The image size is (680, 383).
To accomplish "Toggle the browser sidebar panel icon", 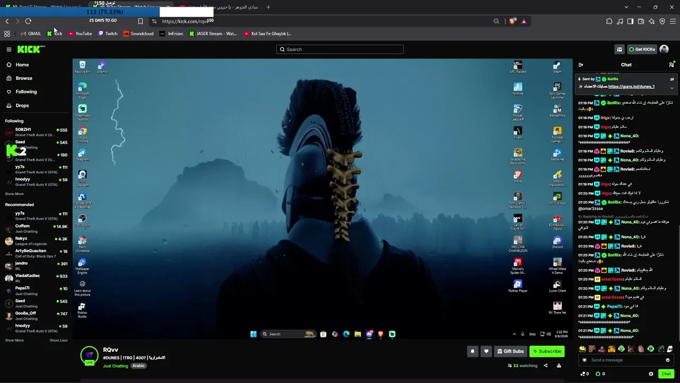I will tap(631, 21).
